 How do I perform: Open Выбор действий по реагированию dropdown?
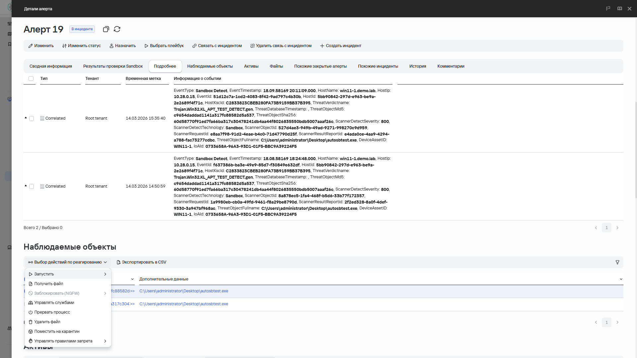(68, 262)
